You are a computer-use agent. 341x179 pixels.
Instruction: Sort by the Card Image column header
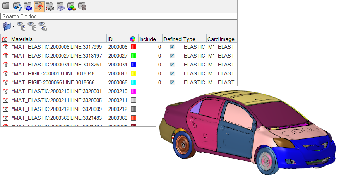[221, 39]
